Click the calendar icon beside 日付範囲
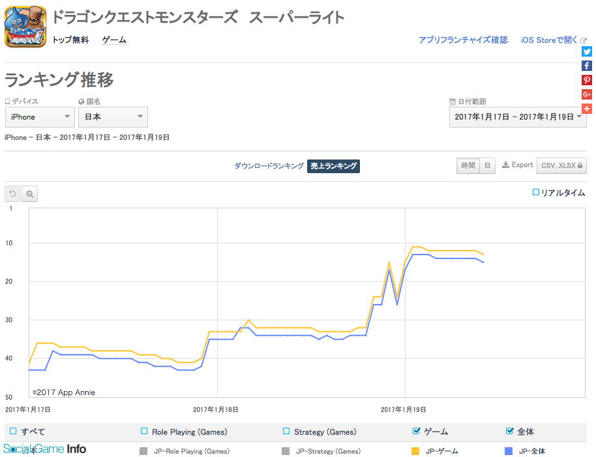The width and height of the screenshot is (596, 457). (x=453, y=102)
